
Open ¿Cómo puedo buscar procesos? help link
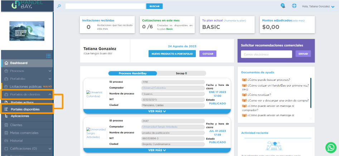coord(269,80)
